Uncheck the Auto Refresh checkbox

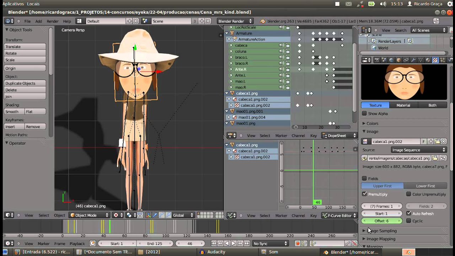pyautogui.click(x=409, y=213)
